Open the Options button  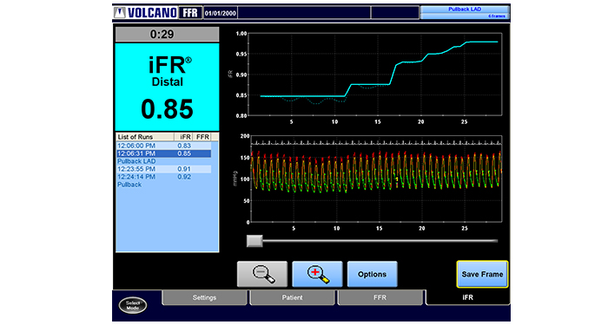tap(373, 274)
